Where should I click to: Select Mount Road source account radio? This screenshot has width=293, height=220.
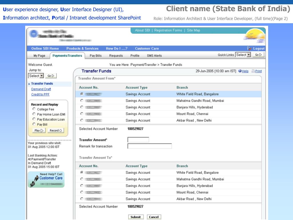coord(82,113)
